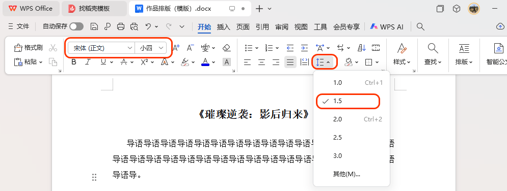This screenshot has width=507, height=191.
Task: Align text right
Action: (x=276, y=62)
